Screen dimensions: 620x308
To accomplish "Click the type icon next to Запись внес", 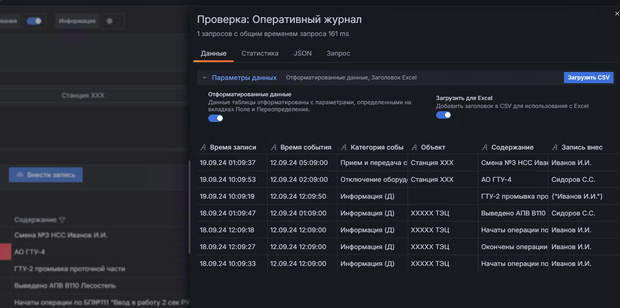I will click(x=555, y=147).
